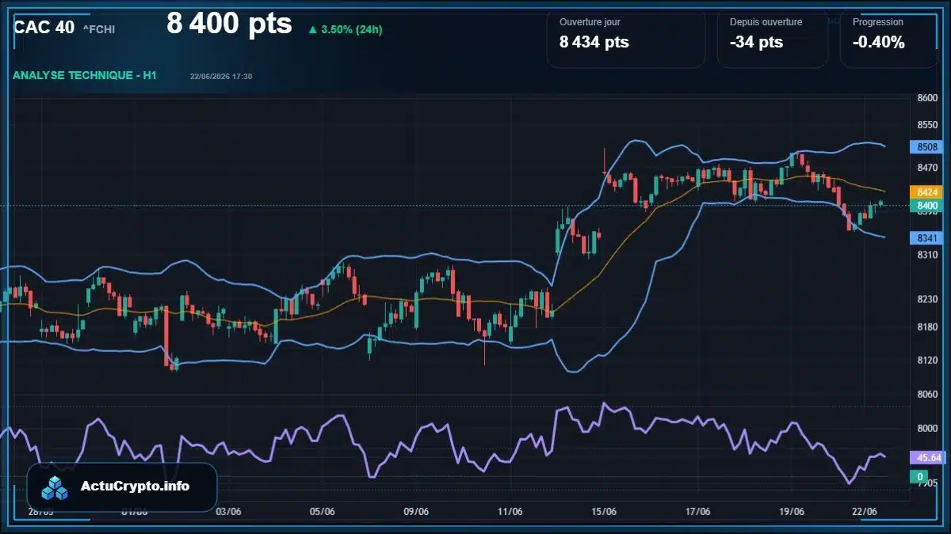The height and width of the screenshot is (534, 951).
Task: Click the 03/06 date axis label
Action: coord(228,512)
